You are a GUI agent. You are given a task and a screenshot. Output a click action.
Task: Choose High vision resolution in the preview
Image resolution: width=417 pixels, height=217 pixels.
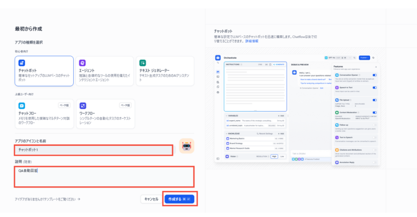pos(274,157)
